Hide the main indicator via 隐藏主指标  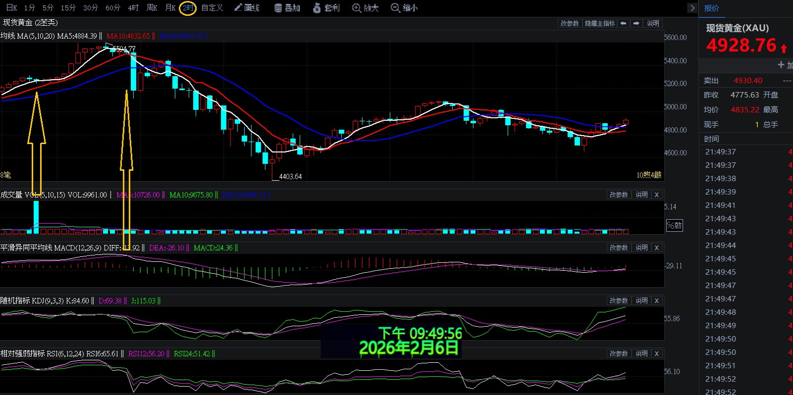(x=600, y=23)
